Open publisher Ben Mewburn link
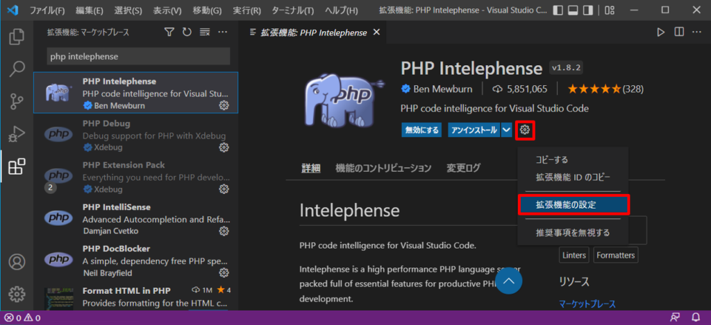Image resolution: width=711 pixels, height=325 pixels. tap(442, 89)
